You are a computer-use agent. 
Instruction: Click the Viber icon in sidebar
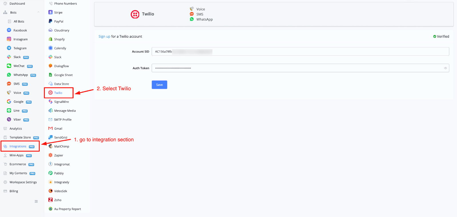tap(9, 119)
